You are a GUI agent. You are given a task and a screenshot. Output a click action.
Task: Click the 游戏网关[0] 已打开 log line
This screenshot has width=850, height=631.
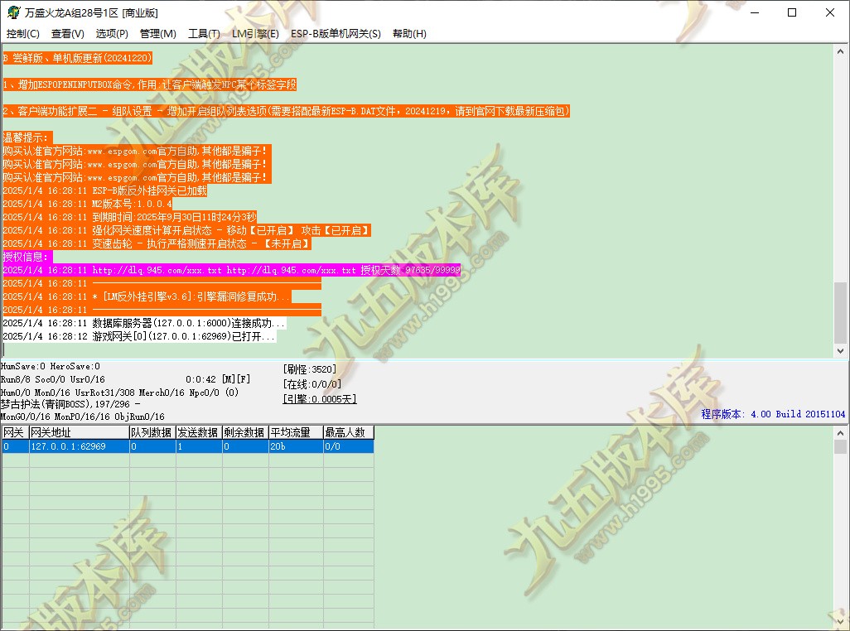click(x=139, y=336)
